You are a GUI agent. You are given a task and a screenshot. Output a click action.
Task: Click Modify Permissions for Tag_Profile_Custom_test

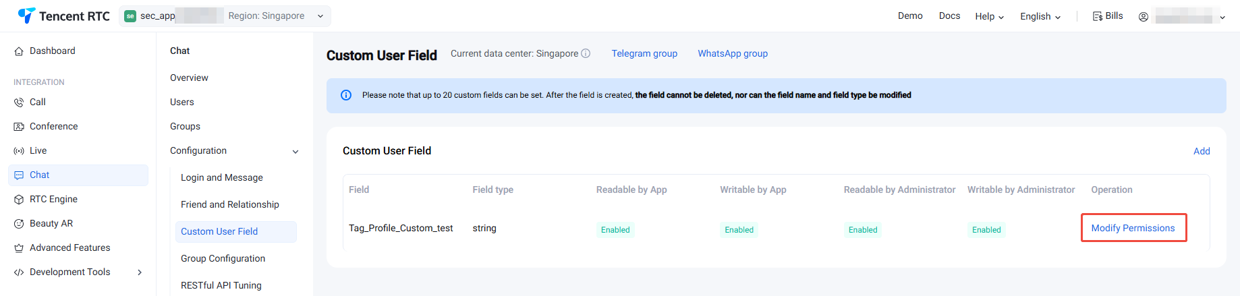[x=1133, y=228]
